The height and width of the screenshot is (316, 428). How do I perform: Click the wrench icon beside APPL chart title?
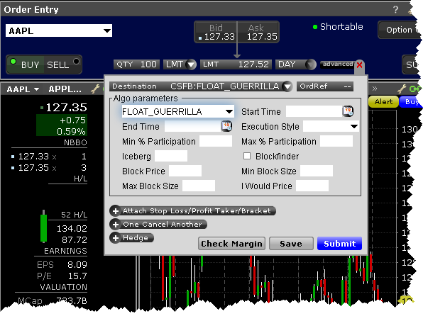95,89
